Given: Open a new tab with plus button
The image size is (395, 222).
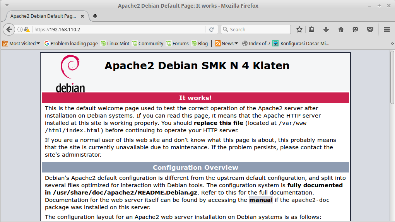Looking at the screenshot, I should pos(95,16).
